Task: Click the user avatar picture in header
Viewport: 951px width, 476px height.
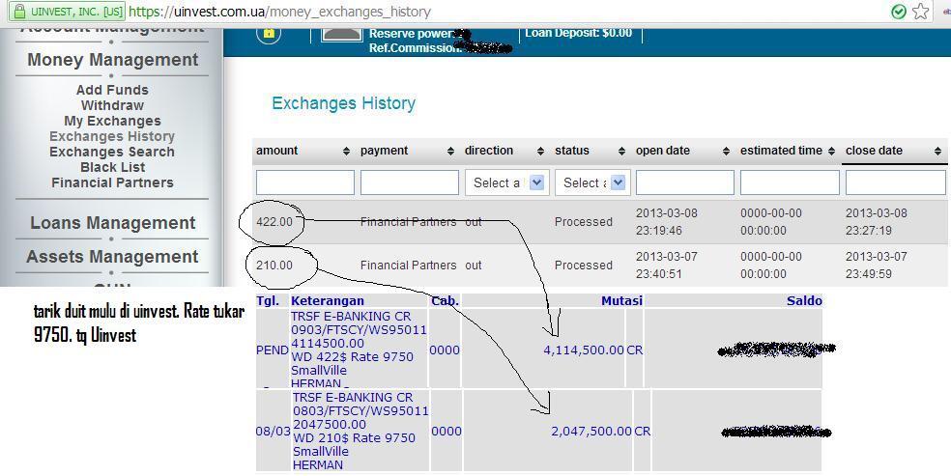Action: pyautogui.click(x=341, y=35)
